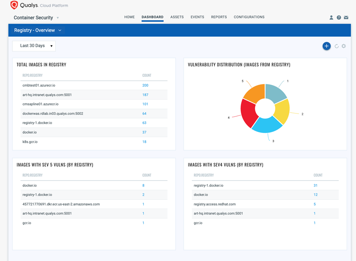Click count 1 for gcr.io in Sev4 widget

coord(315,223)
